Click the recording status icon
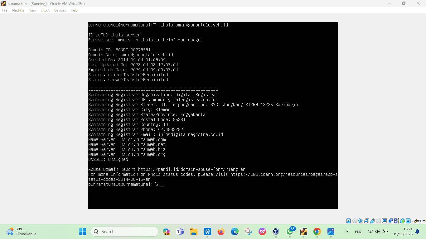426x239 pixels. pos(390,221)
